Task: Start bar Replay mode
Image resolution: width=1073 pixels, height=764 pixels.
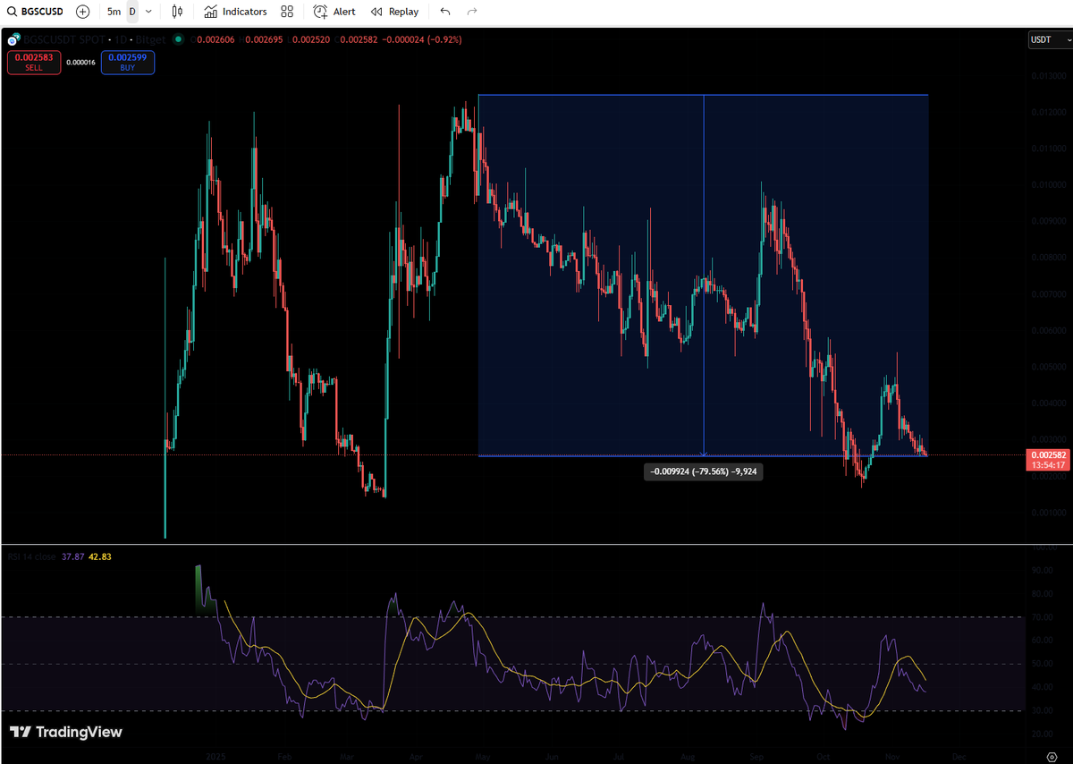Action: (394, 12)
